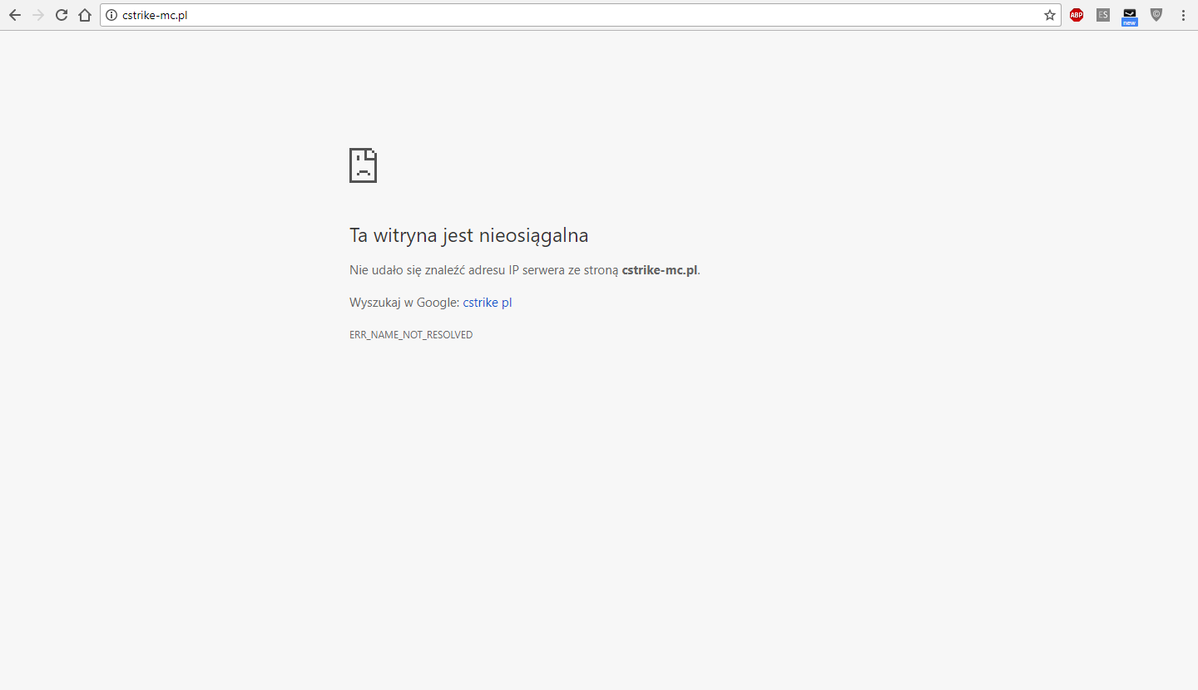Click the cstrike-mc.pl URL text in address bar
Viewport: 1198px width, 690px height.
click(155, 15)
